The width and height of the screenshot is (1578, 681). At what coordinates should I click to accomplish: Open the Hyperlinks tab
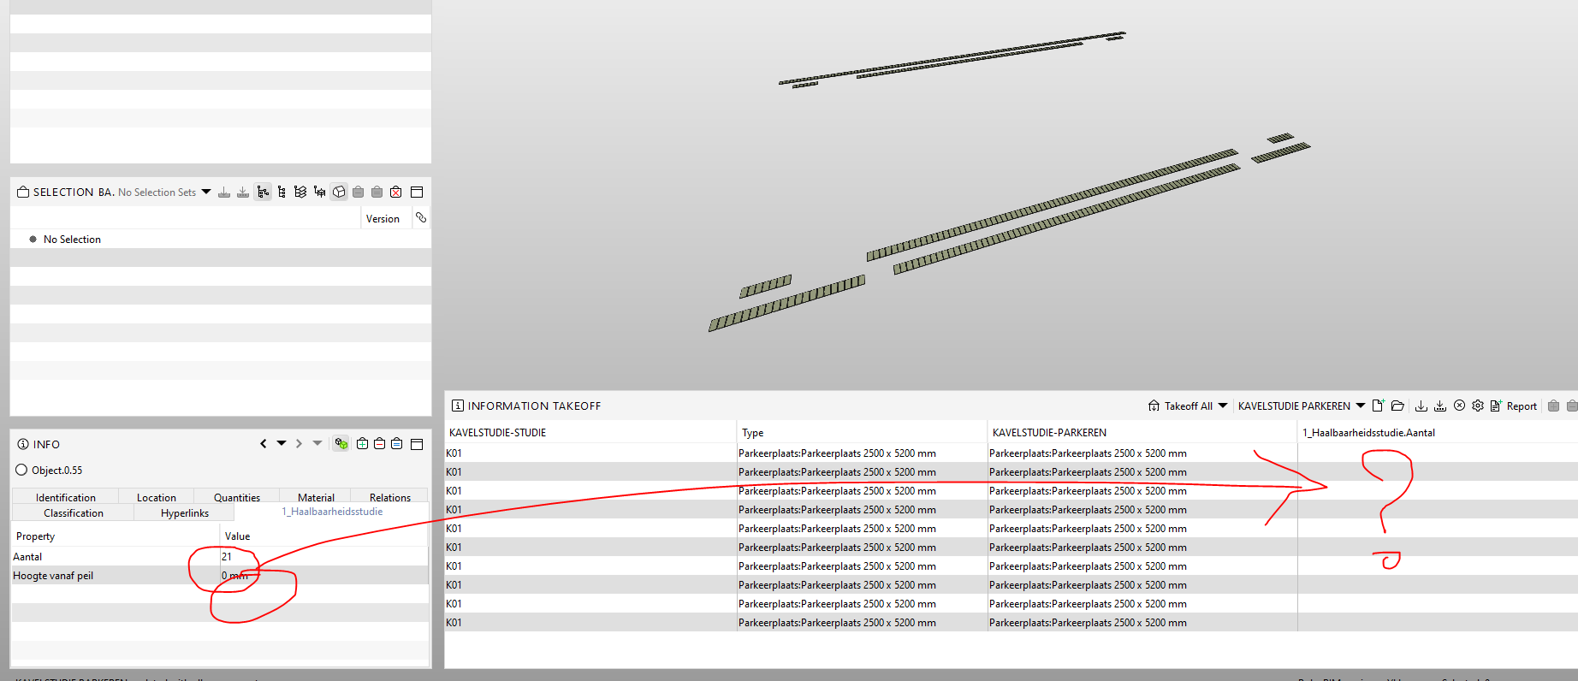click(185, 512)
